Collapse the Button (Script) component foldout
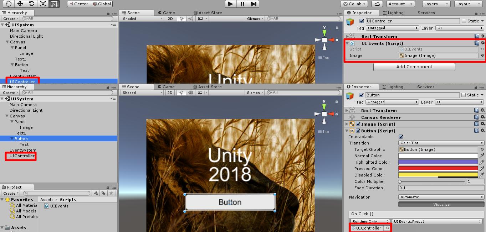 tap(347, 131)
